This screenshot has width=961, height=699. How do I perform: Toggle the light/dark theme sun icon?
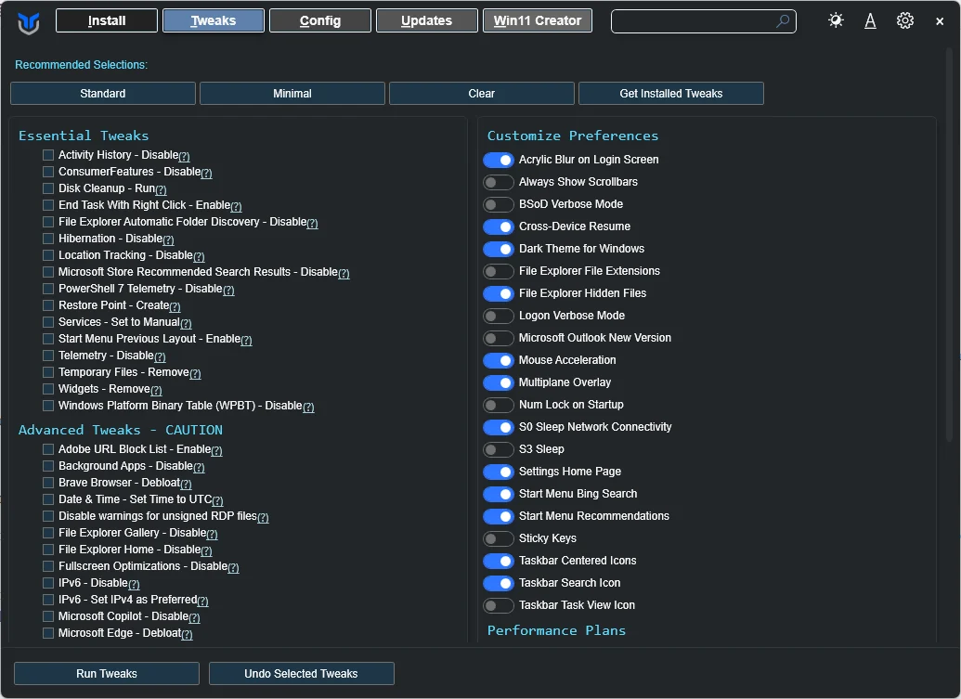click(x=836, y=20)
